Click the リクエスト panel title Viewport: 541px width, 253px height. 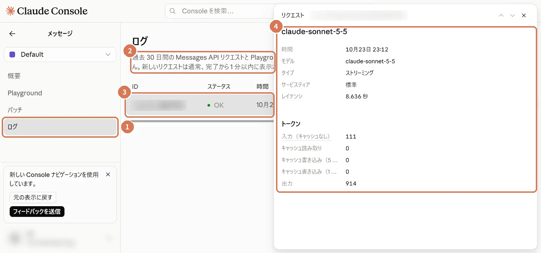[x=293, y=15]
